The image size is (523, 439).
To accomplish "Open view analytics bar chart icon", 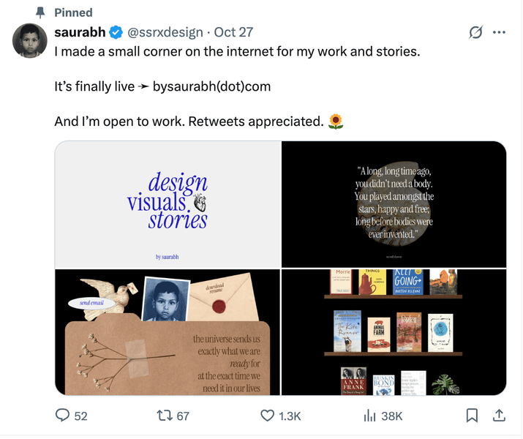I will click(x=370, y=416).
